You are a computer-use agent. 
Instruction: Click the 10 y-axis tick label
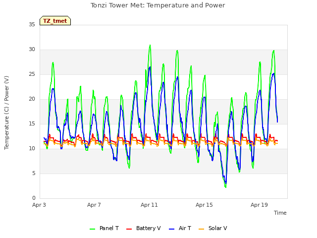(32, 149)
